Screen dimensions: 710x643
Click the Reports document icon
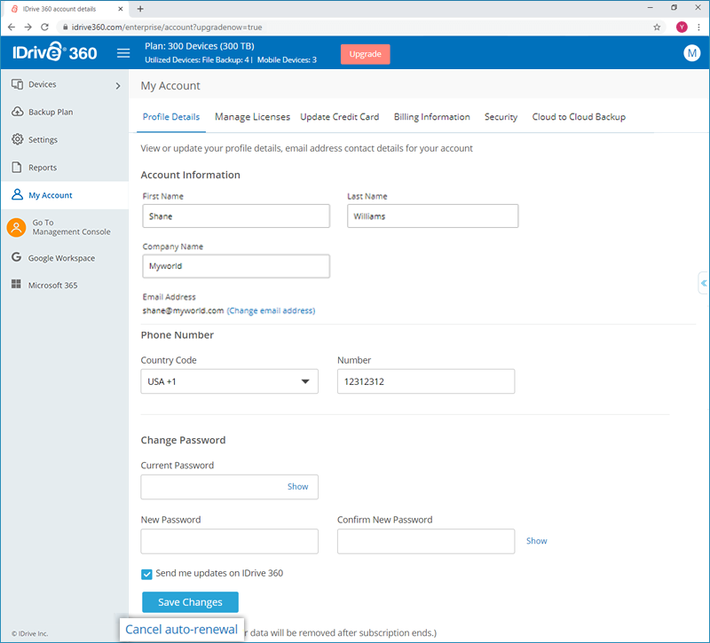coord(17,167)
